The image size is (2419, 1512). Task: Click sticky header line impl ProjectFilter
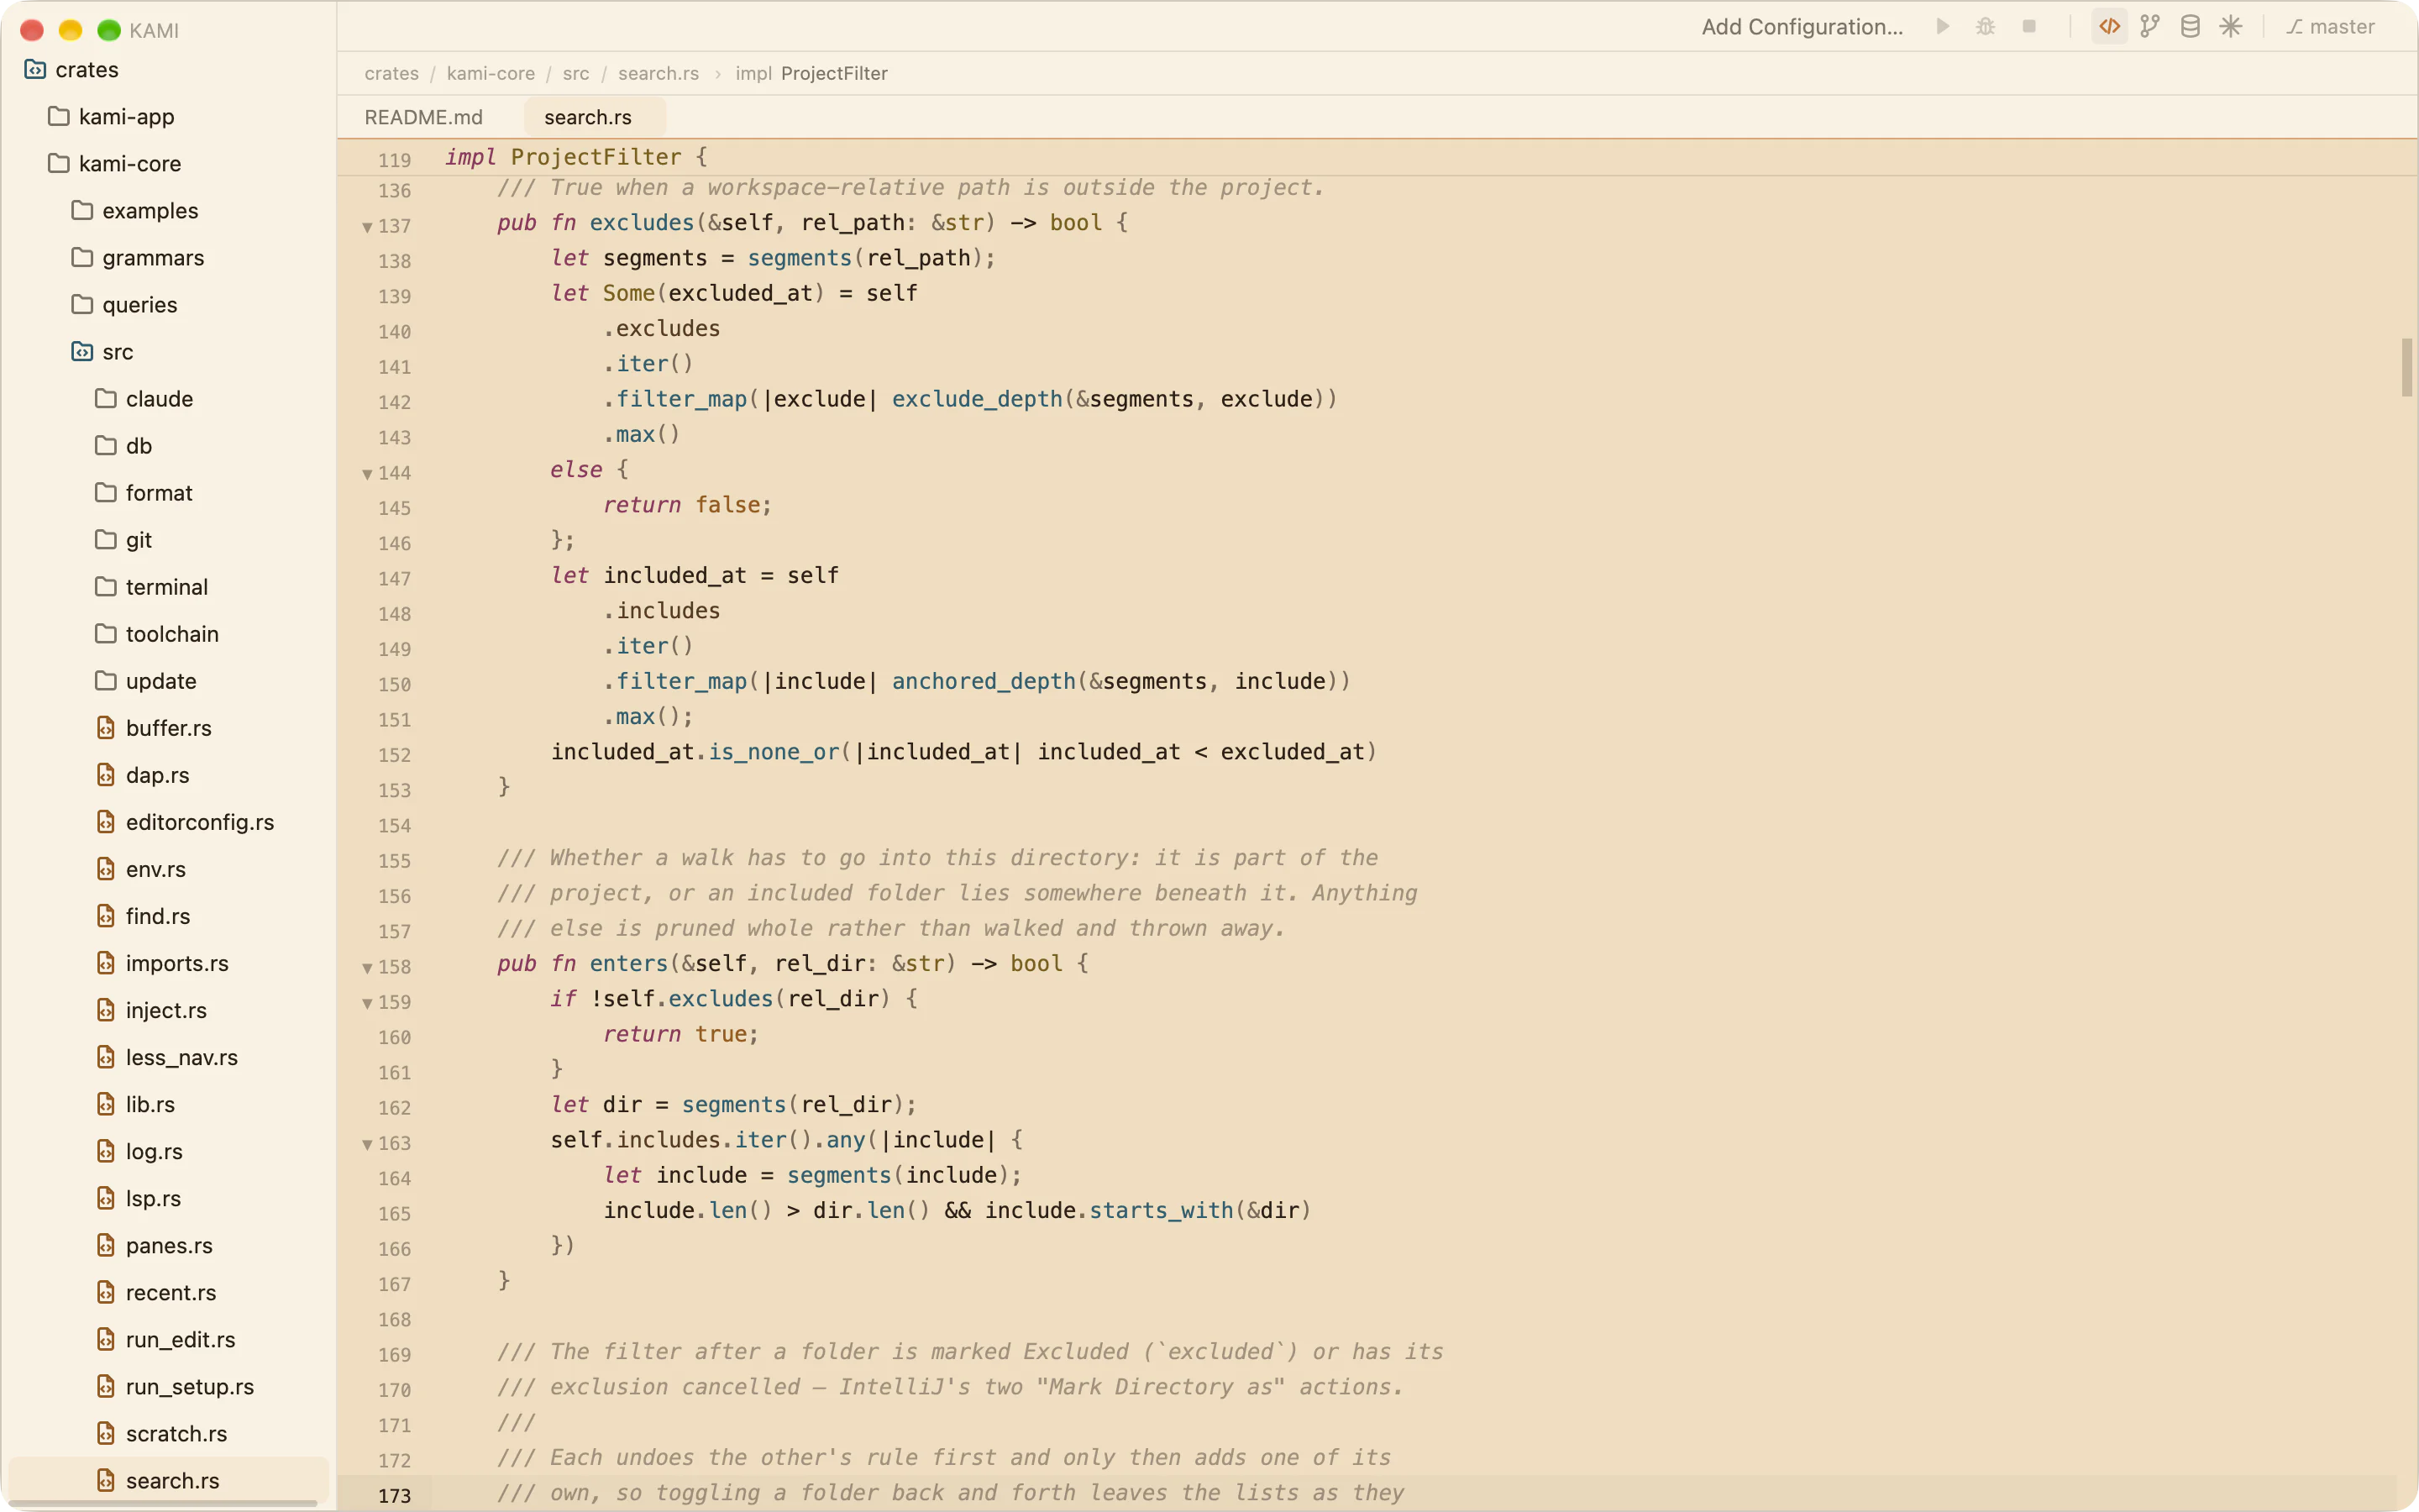coord(1377,158)
